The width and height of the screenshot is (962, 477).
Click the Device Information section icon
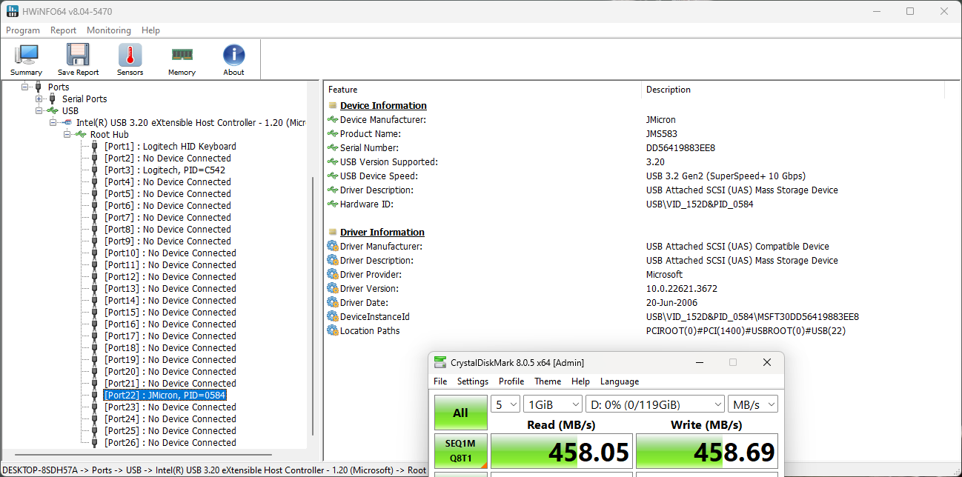click(332, 106)
